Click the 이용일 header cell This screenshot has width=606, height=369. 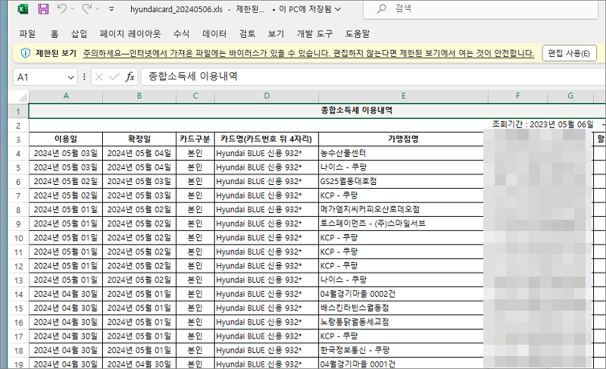tap(66, 139)
